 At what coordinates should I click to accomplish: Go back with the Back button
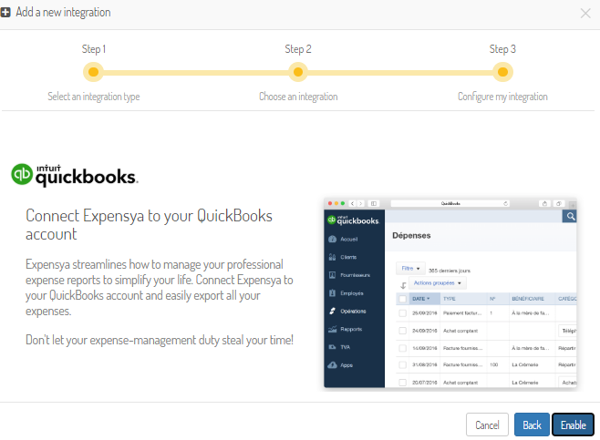[532, 425]
